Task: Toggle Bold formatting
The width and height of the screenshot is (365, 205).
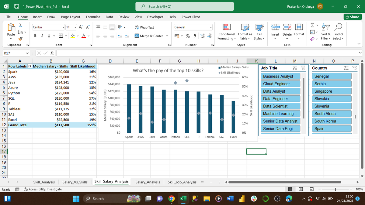Action: coord(35,36)
